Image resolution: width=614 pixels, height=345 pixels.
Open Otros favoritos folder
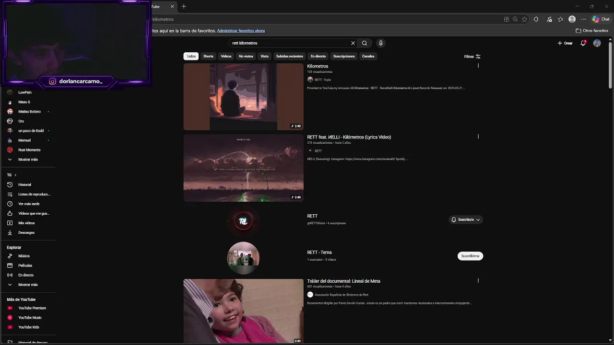pyautogui.click(x=592, y=31)
